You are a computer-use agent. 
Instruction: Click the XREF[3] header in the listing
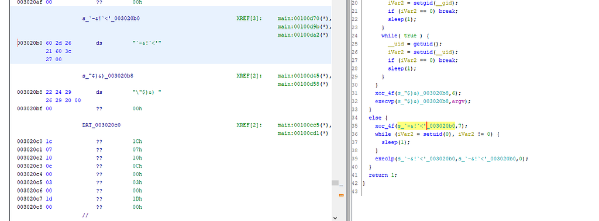[249, 18]
